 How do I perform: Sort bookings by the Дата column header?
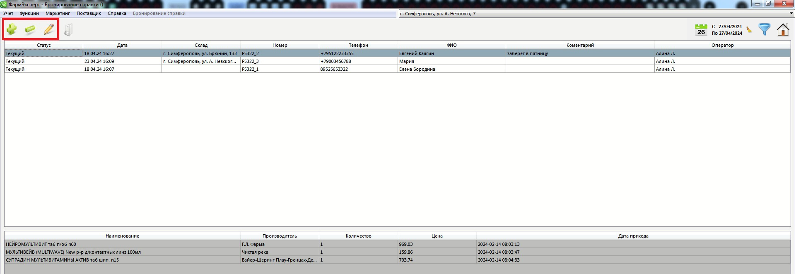(122, 45)
